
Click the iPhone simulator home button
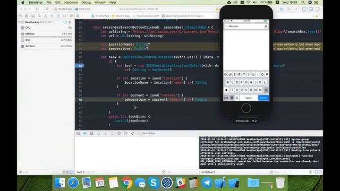246,108
